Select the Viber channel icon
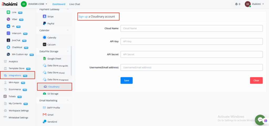 tap(9, 19)
